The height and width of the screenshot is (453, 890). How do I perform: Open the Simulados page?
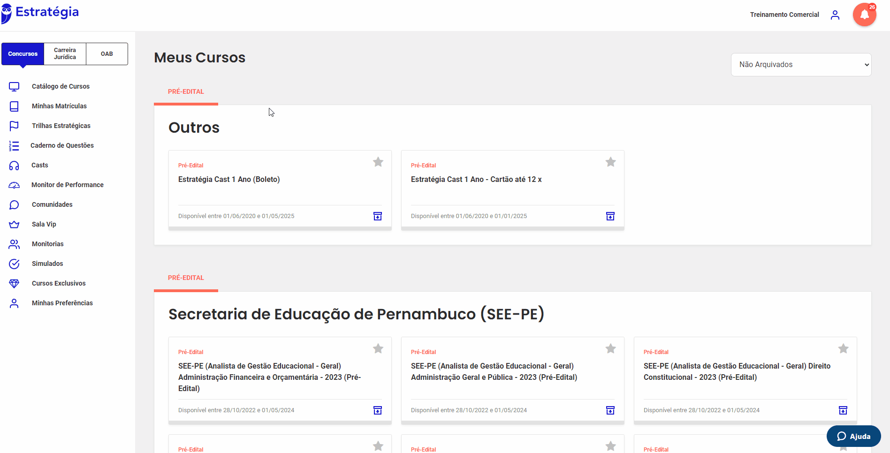point(47,264)
